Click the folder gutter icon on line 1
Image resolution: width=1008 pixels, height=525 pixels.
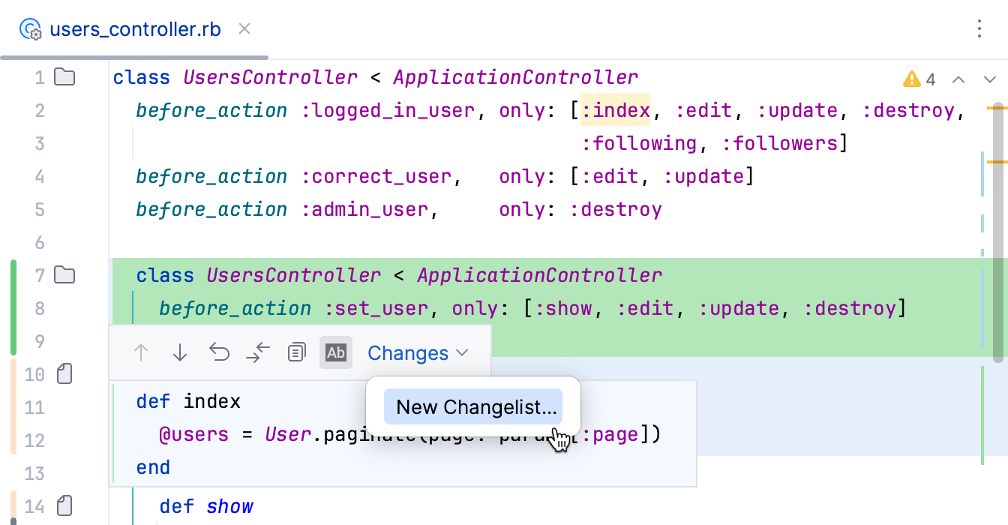tap(64, 76)
